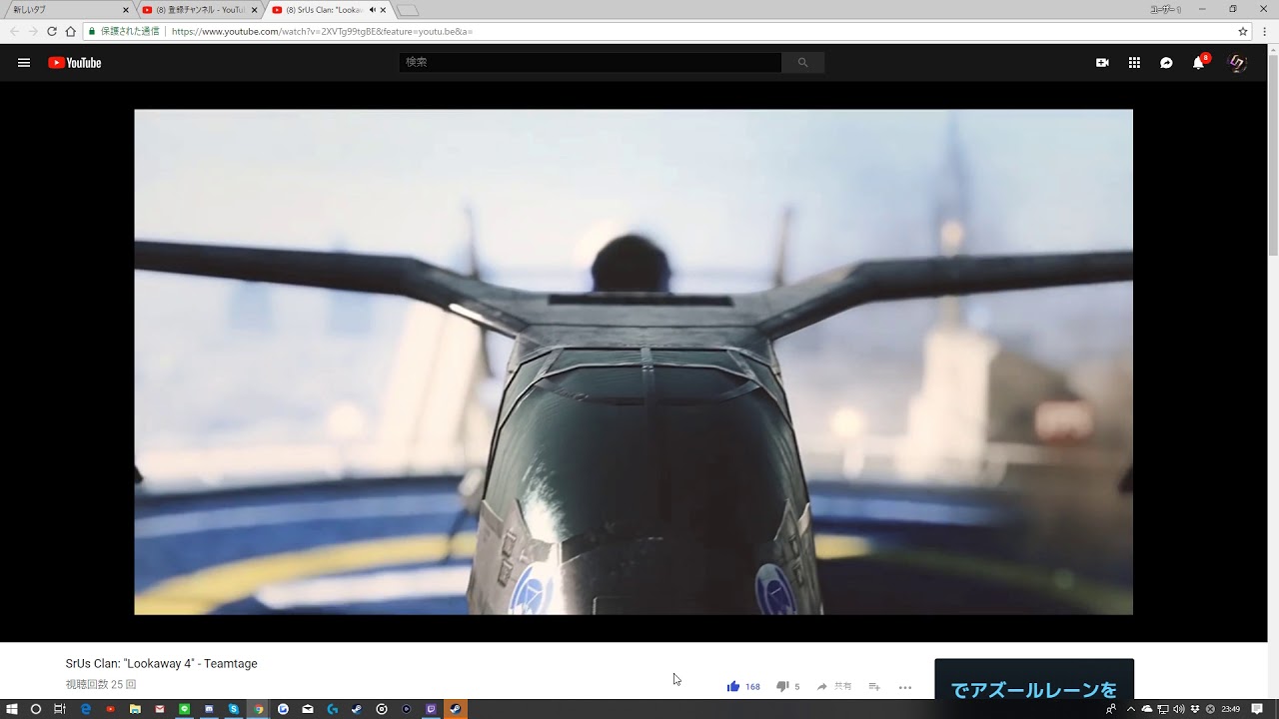
Task: Open the YouTube messages bubble icon
Action: point(1166,63)
